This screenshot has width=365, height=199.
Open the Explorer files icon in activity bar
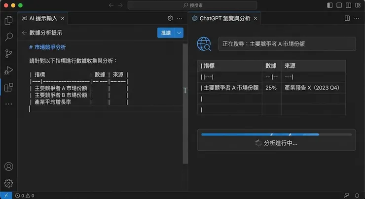tap(8, 20)
